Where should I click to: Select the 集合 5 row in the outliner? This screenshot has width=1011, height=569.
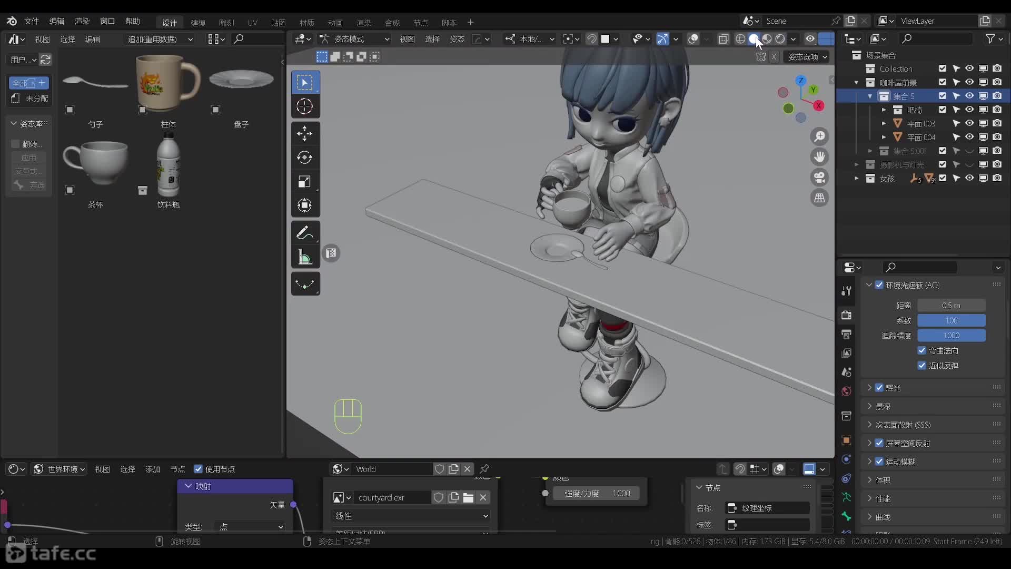923,96
